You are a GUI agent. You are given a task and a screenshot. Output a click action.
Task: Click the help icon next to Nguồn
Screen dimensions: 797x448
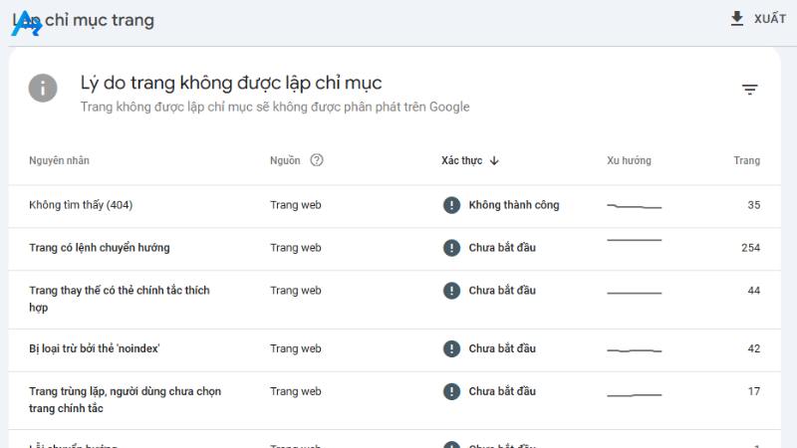(317, 160)
